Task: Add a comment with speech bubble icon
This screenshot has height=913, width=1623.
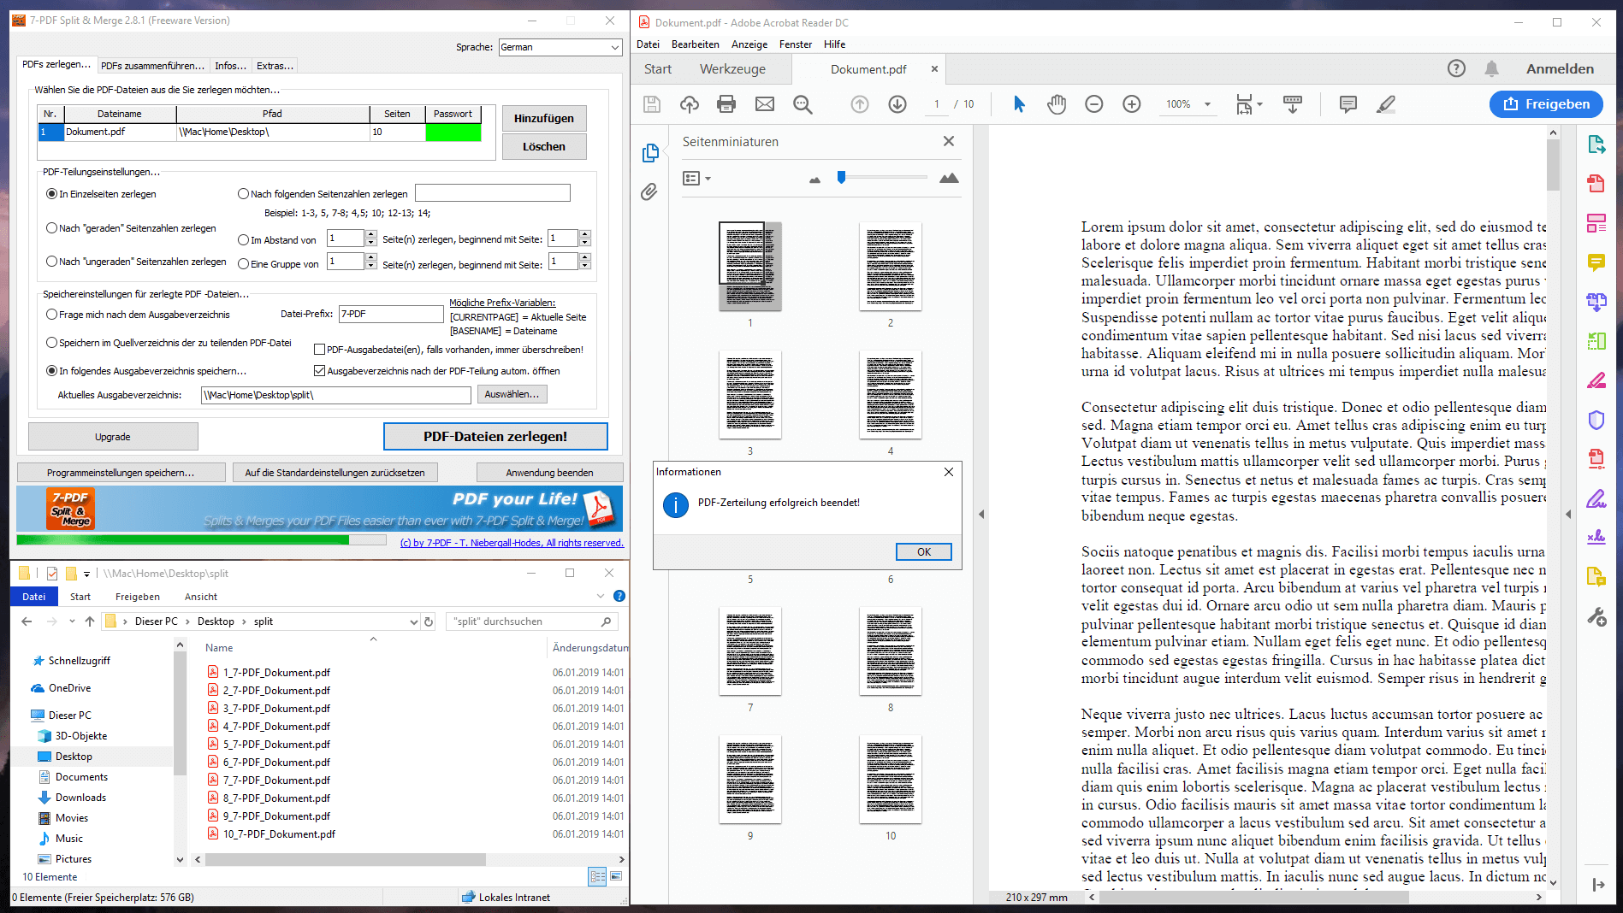Action: click(x=1348, y=104)
